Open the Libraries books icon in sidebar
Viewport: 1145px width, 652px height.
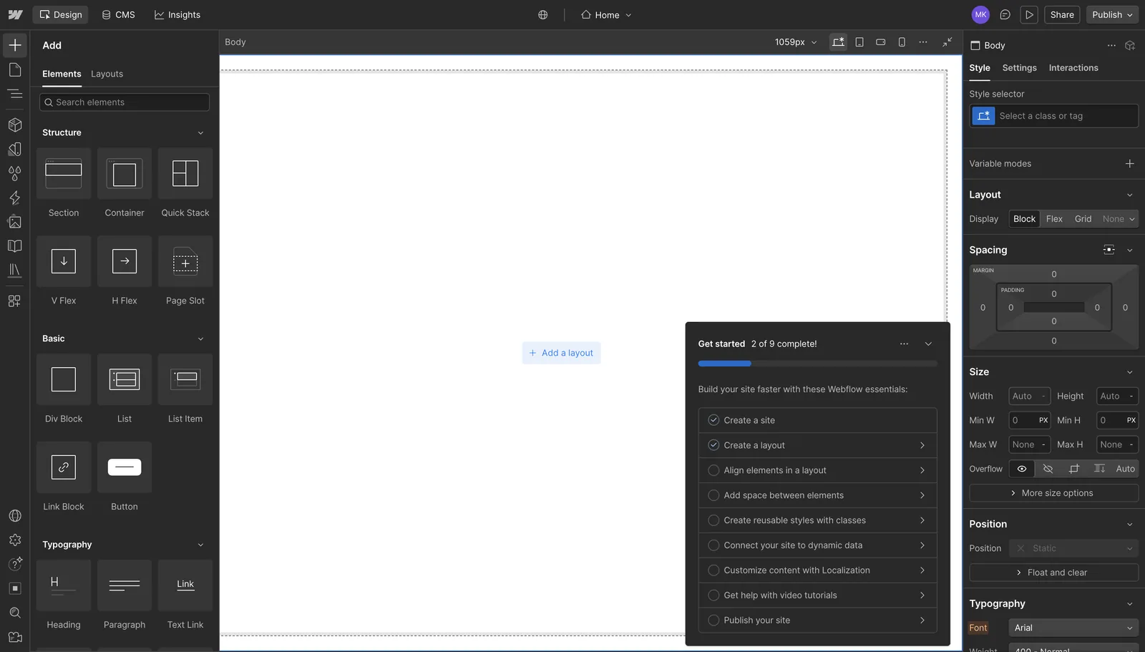(15, 270)
